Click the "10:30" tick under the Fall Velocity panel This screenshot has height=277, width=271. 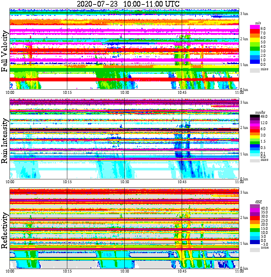(124, 93)
